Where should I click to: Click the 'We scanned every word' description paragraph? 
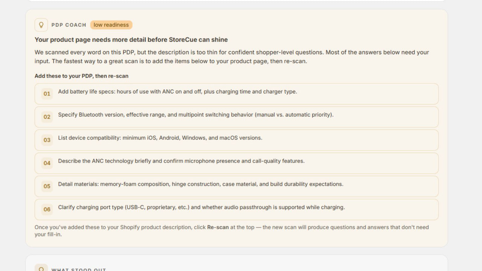(232, 56)
